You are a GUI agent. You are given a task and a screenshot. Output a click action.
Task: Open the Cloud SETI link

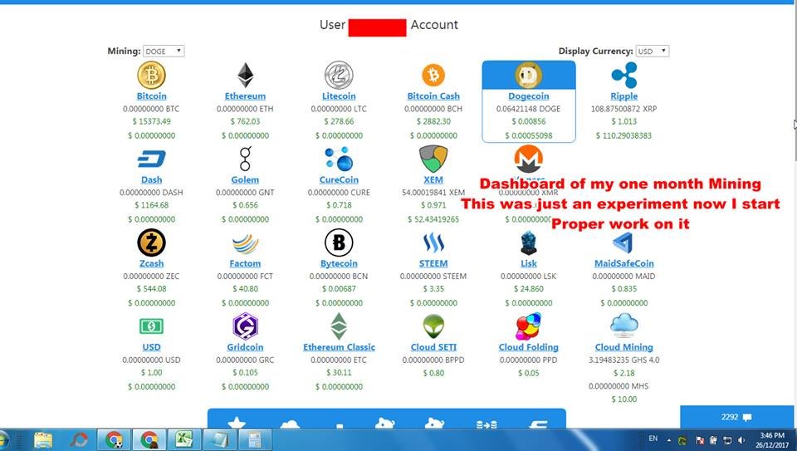click(433, 347)
